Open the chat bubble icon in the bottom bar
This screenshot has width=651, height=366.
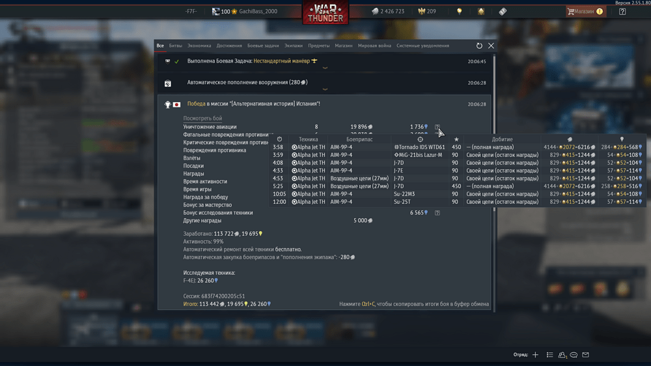point(574,355)
